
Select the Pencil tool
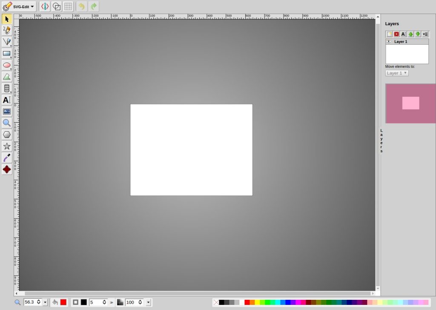[7, 30]
